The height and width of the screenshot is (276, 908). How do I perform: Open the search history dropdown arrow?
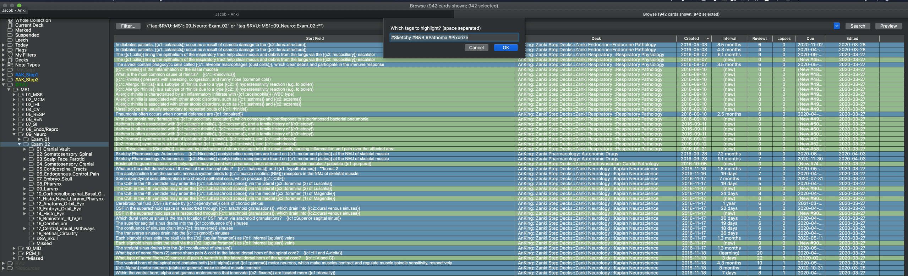pyautogui.click(x=837, y=26)
